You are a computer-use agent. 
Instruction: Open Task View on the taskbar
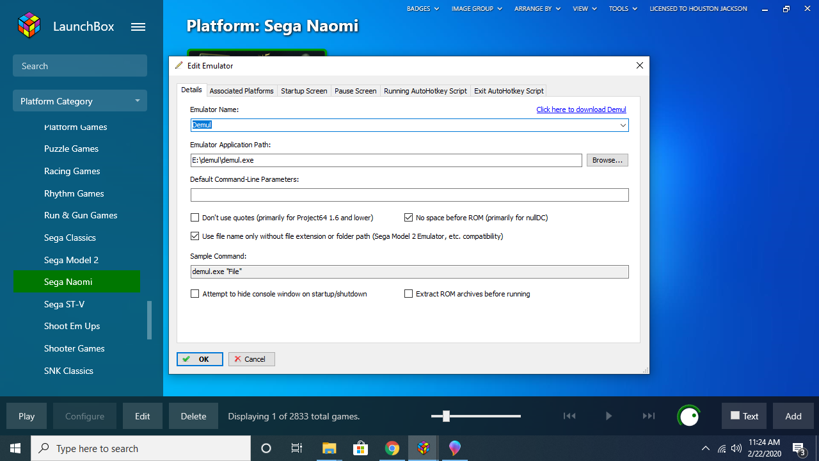point(297,448)
